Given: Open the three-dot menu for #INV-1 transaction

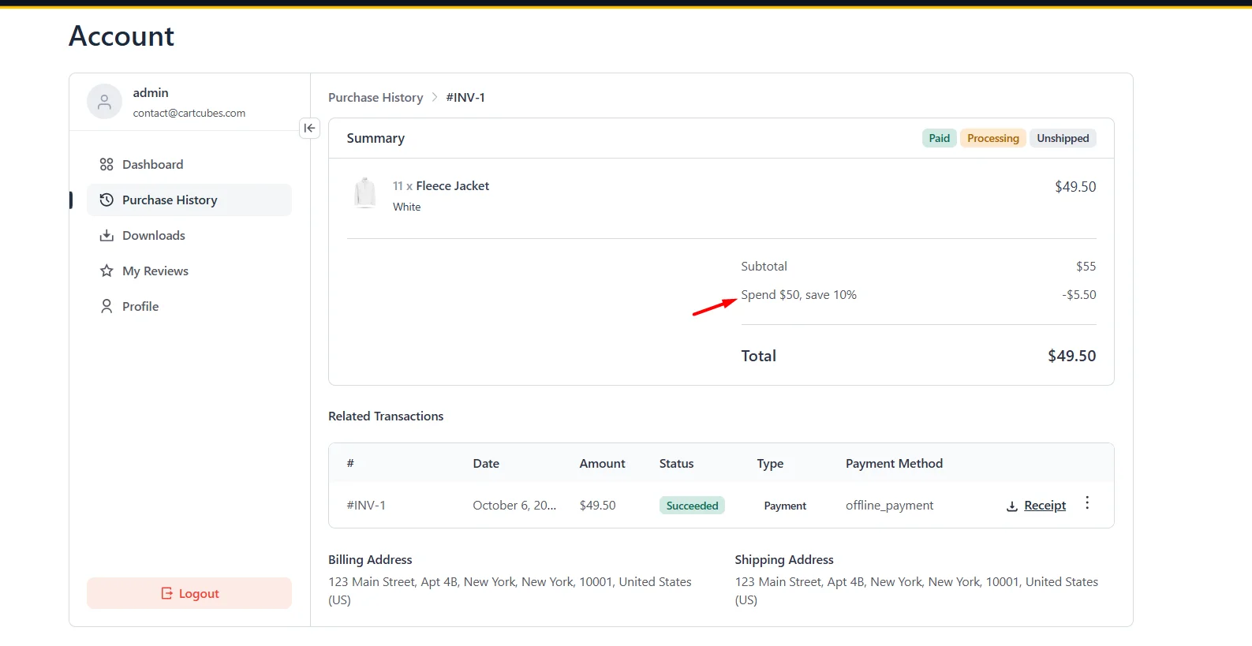Looking at the screenshot, I should tap(1087, 503).
